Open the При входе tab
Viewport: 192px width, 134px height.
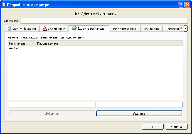[151, 29]
